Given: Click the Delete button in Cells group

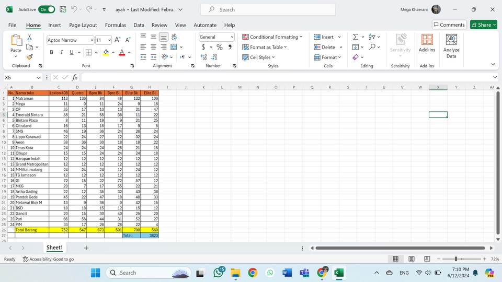Looking at the screenshot, I should 328,47.
